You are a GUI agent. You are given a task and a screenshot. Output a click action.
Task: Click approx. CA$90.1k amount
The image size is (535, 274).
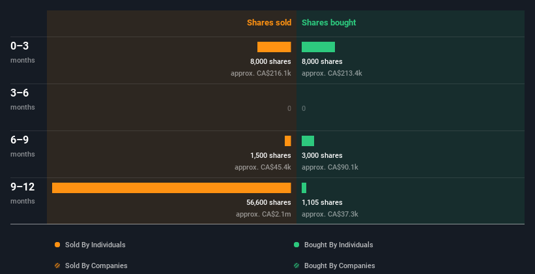coord(330,168)
